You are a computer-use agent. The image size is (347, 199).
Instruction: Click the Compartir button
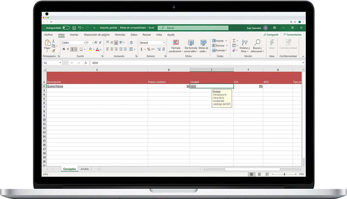[271, 35]
